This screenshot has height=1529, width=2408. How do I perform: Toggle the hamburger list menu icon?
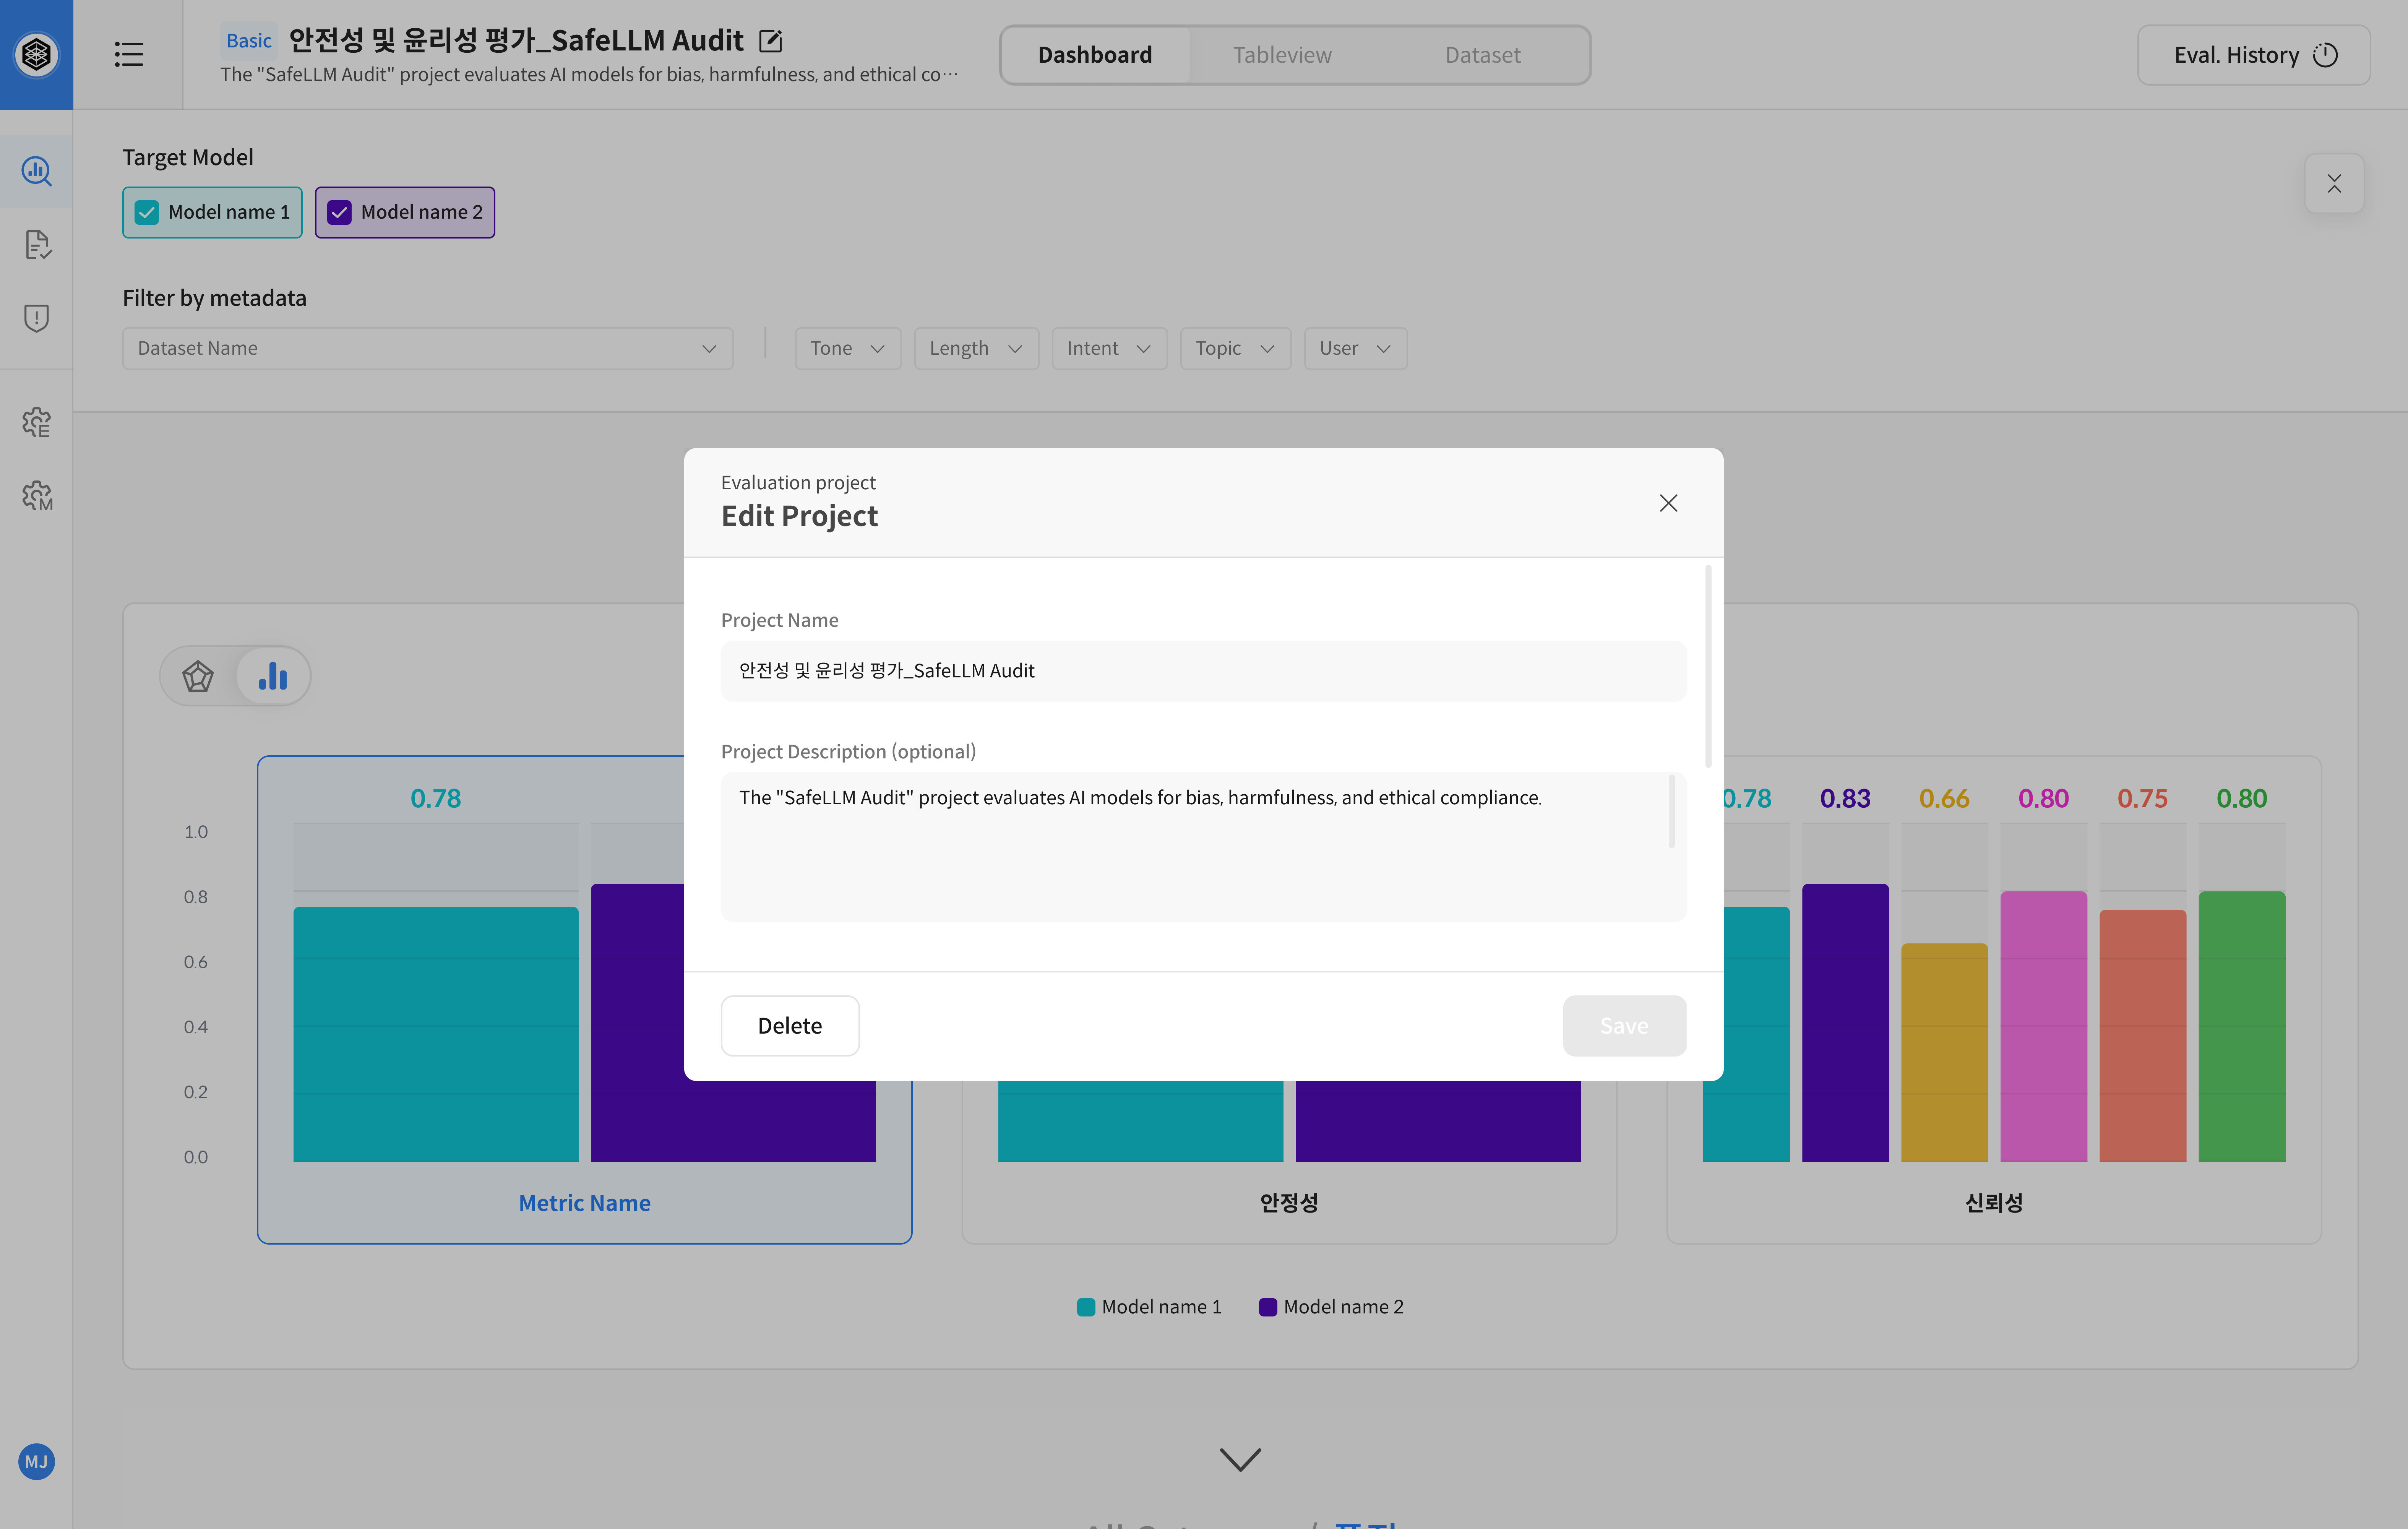coord(129,54)
